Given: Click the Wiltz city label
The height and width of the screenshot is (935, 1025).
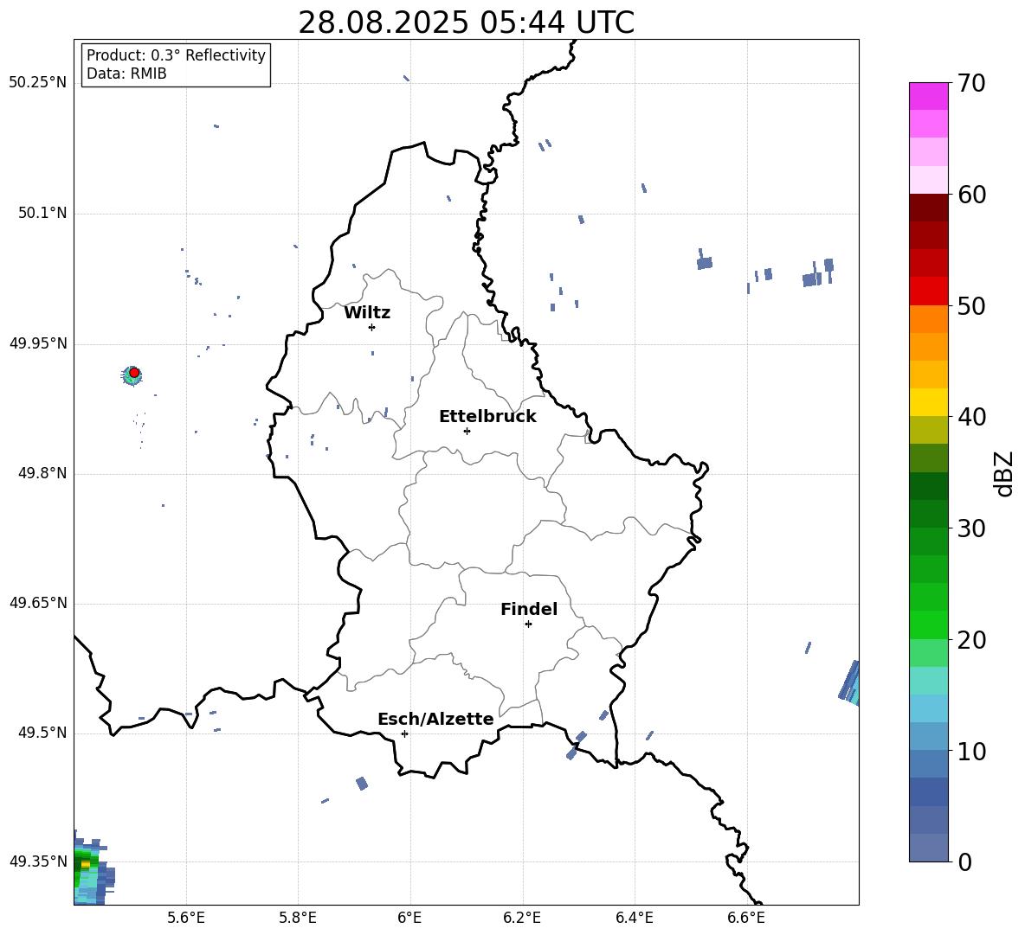Looking at the screenshot, I should pos(367,313).
